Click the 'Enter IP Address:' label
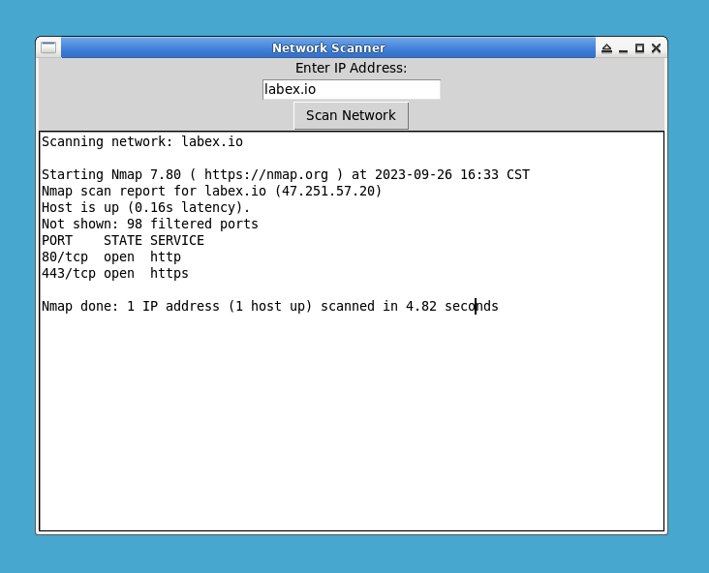709x573 pixels. (351, 68)
